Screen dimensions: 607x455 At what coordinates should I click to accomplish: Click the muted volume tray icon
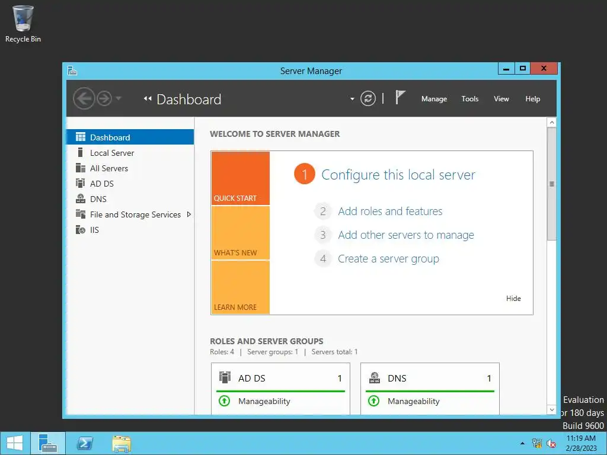point(551,443)
